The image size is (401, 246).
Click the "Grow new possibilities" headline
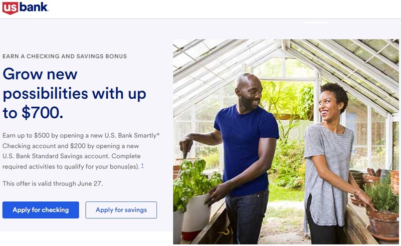(x=74, y=93)
